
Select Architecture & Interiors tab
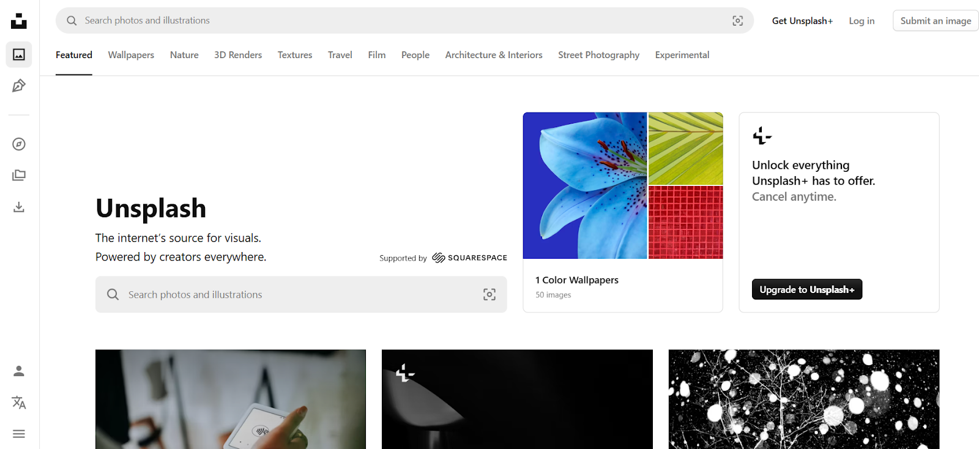click(x=494, y=55)
